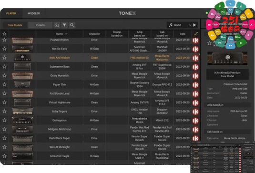Sort by the Name column header
255x173 pixels.
pyautogui.click(x=61, y=34)
